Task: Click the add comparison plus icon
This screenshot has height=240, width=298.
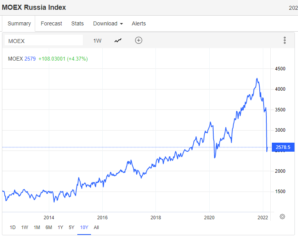Action: point(139,40)
